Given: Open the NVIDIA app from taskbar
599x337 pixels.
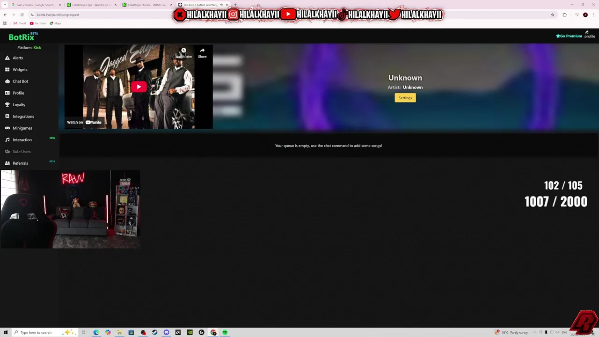Looking at the screenshot, I should (x=190, y=332).
